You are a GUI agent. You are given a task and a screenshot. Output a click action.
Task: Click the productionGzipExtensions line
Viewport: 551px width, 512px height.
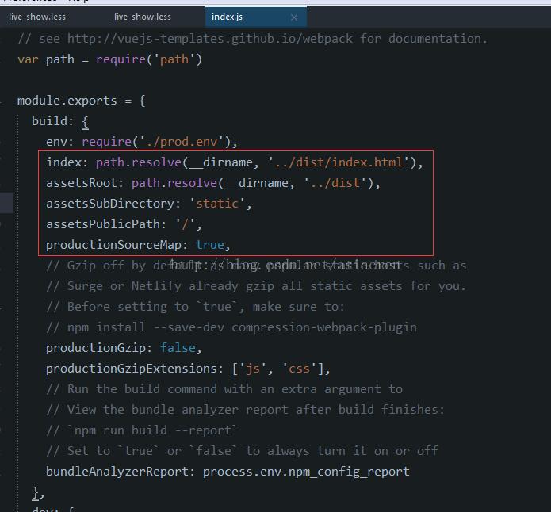pos(188,369)
